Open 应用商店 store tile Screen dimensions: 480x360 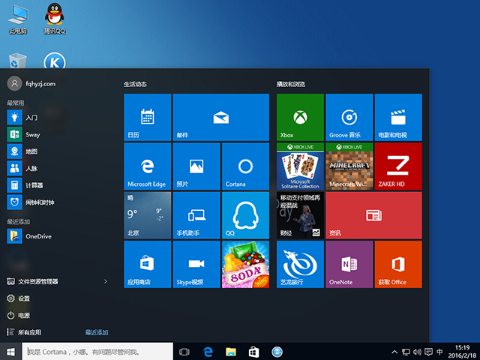click(147, 263)
